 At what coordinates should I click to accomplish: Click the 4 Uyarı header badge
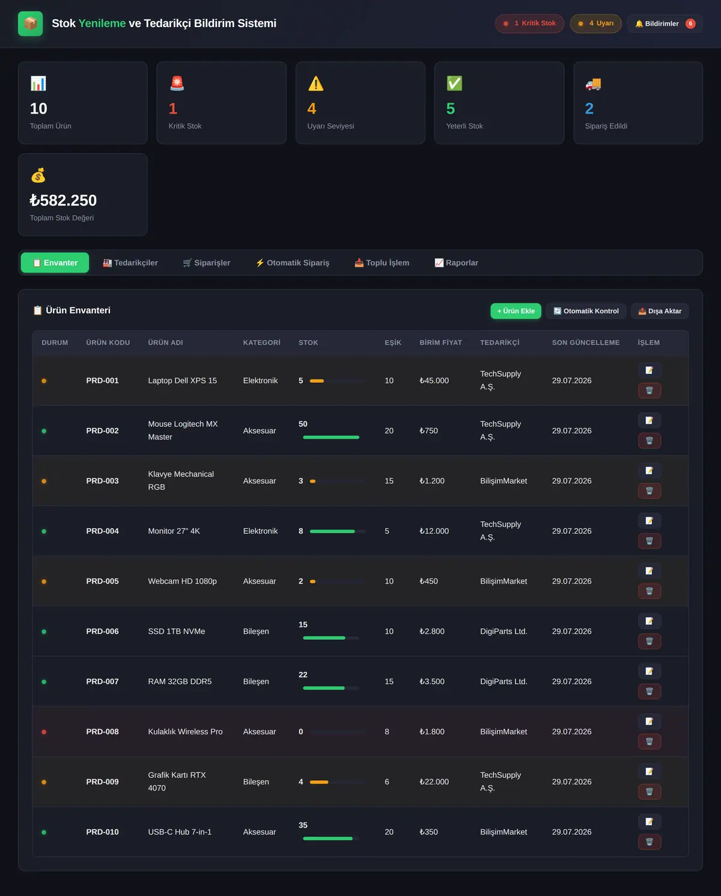[x=595, y=23]
